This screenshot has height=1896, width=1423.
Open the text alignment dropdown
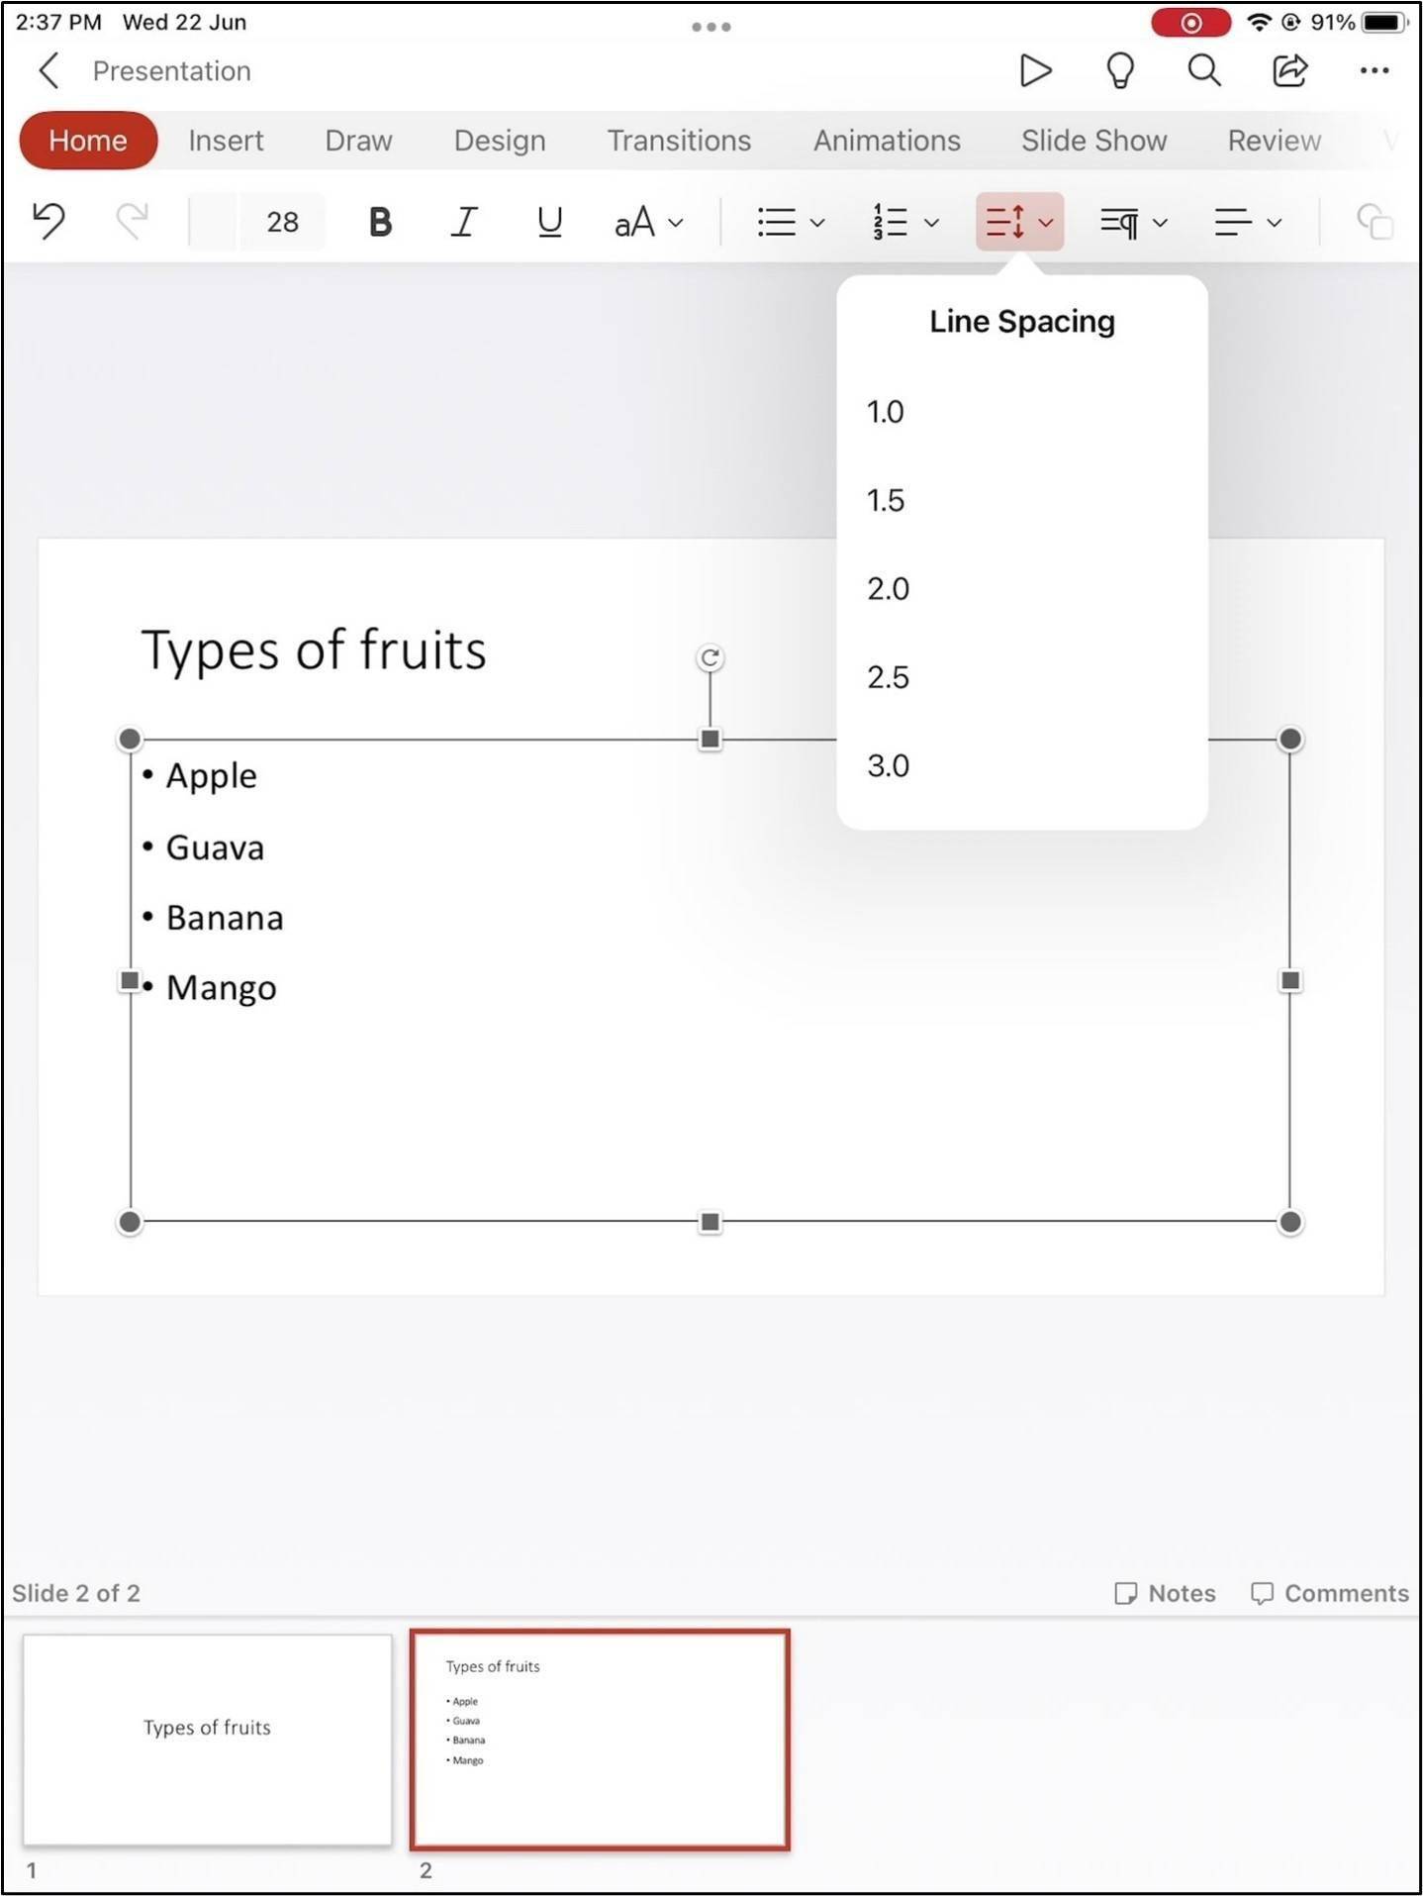coord(1248,222)
